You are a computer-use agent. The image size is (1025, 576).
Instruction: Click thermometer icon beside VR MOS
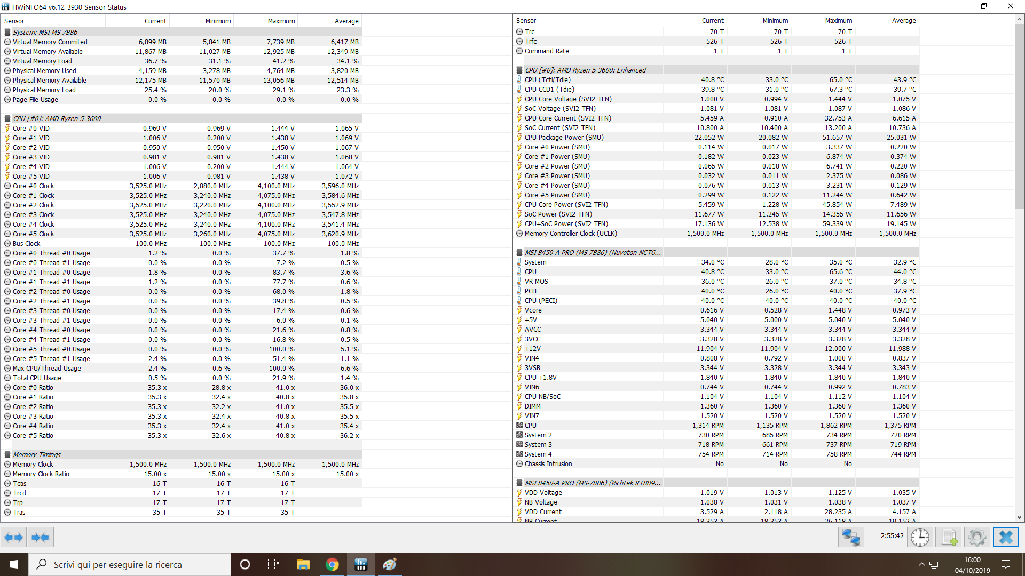(519, 282)
